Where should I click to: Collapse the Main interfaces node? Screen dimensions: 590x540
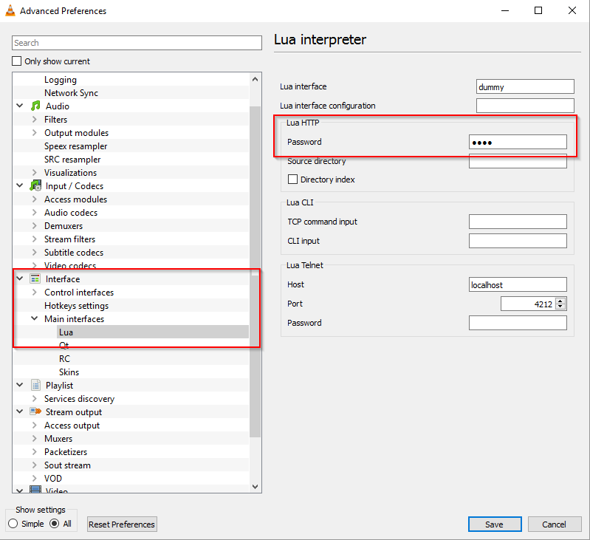[x=34, y=318]
